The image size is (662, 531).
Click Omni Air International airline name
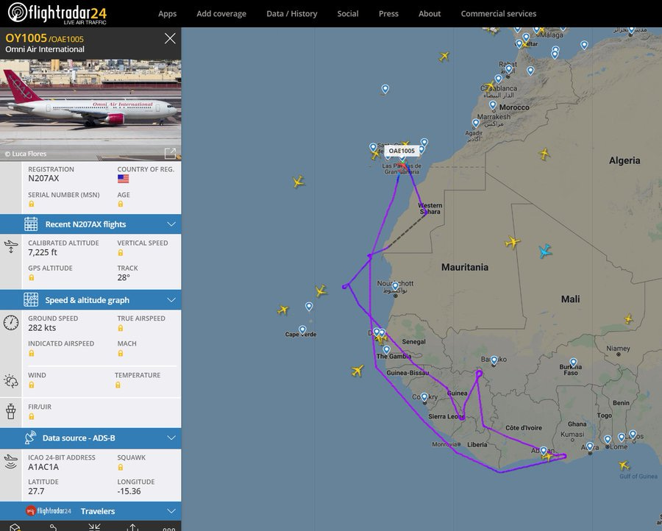click(45, 49)
